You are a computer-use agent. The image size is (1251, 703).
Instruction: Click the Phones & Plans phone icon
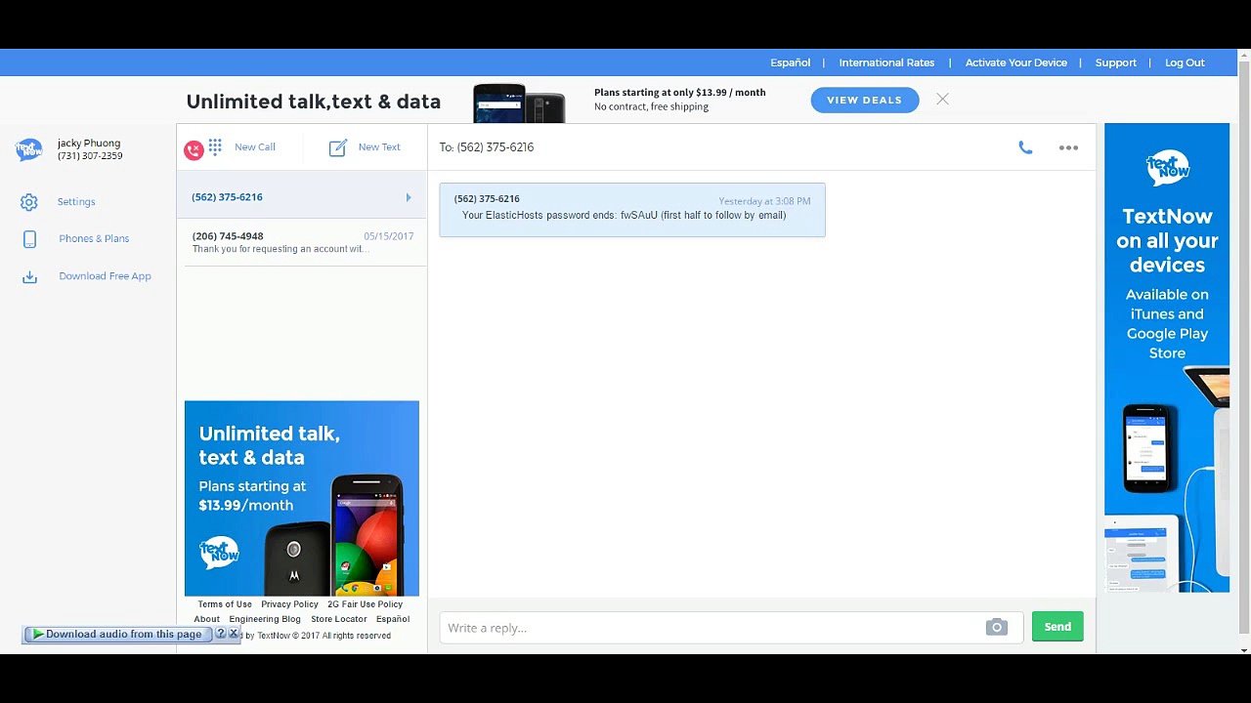(x=29, y=239)
